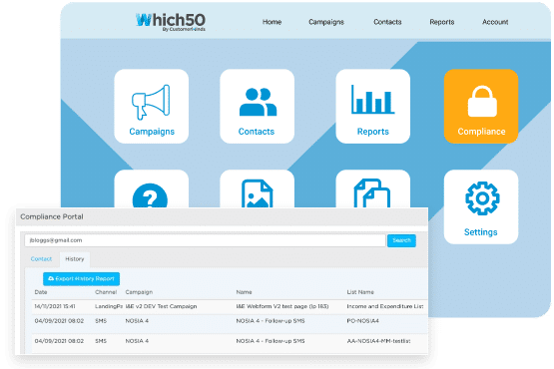Open the Reports bar chart tile

(372, 107)
